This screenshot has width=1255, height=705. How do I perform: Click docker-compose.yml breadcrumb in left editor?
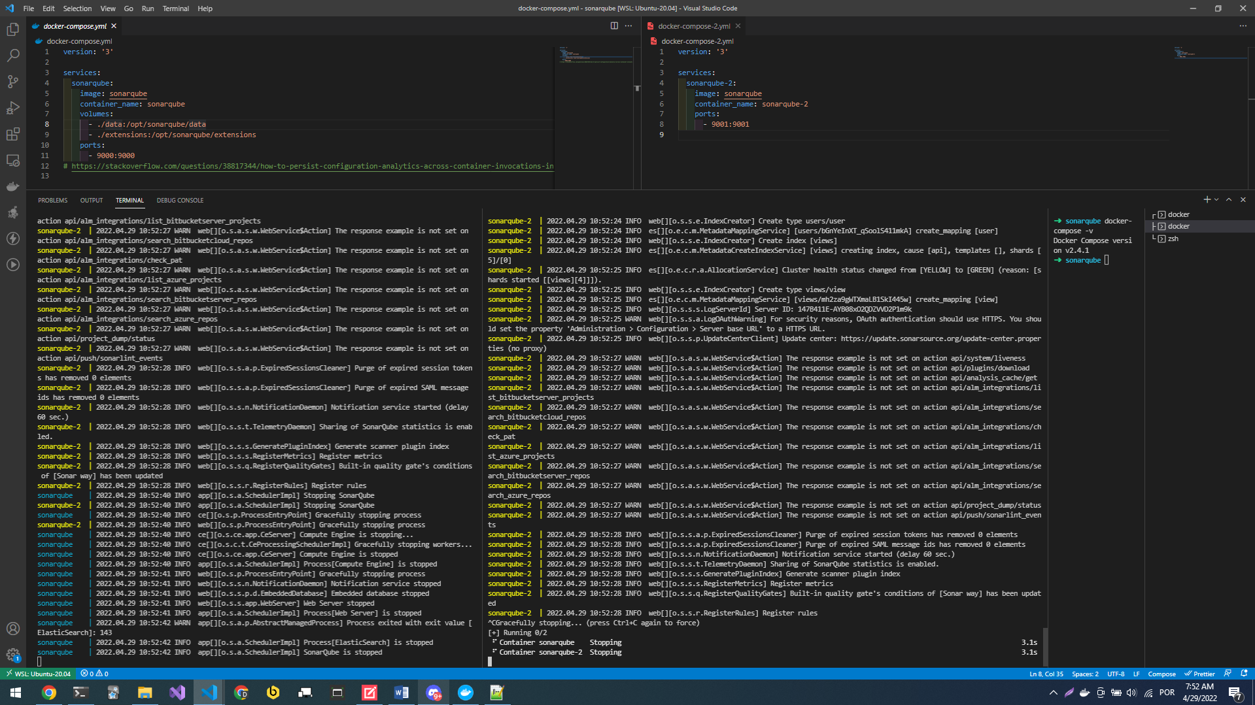point(79,41)
